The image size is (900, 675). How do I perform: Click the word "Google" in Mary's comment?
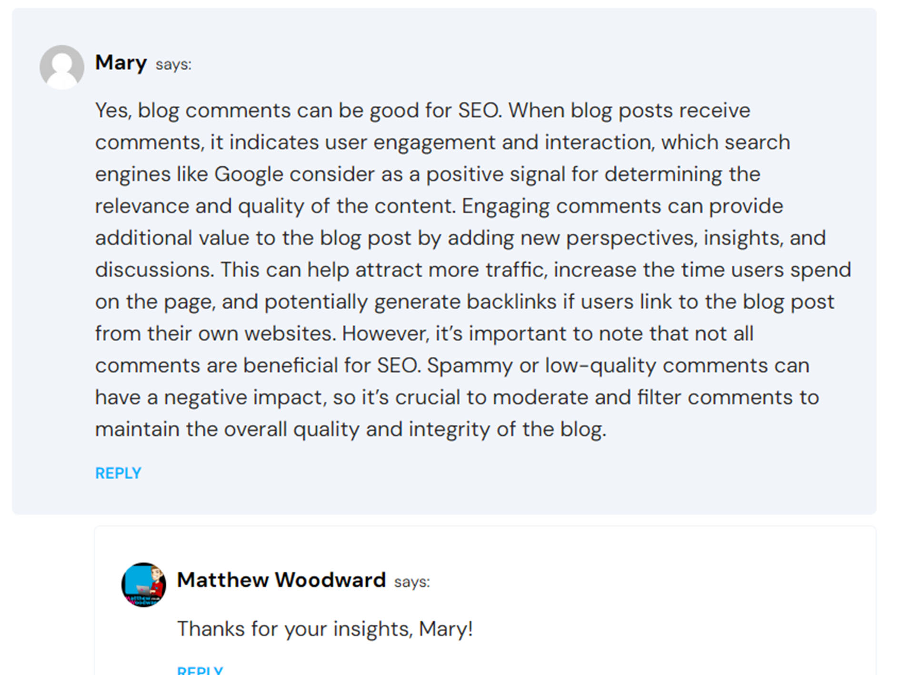[x=249, y=175]
